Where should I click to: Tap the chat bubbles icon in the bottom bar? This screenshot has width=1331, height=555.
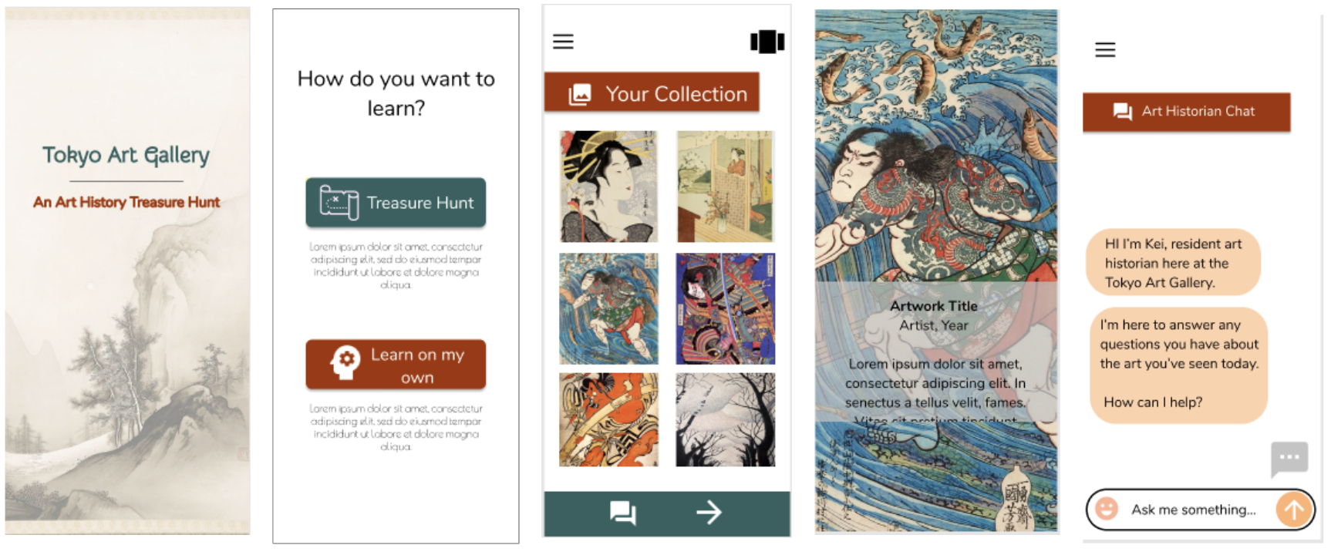pyautogui.click(x=623, y=513)
